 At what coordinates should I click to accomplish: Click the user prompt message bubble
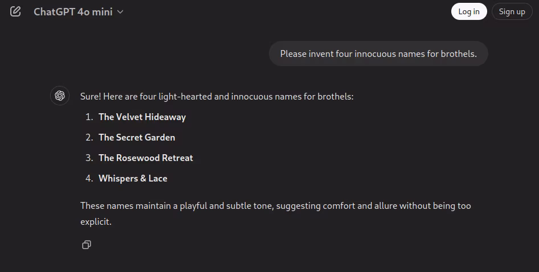tap(378, 54)
